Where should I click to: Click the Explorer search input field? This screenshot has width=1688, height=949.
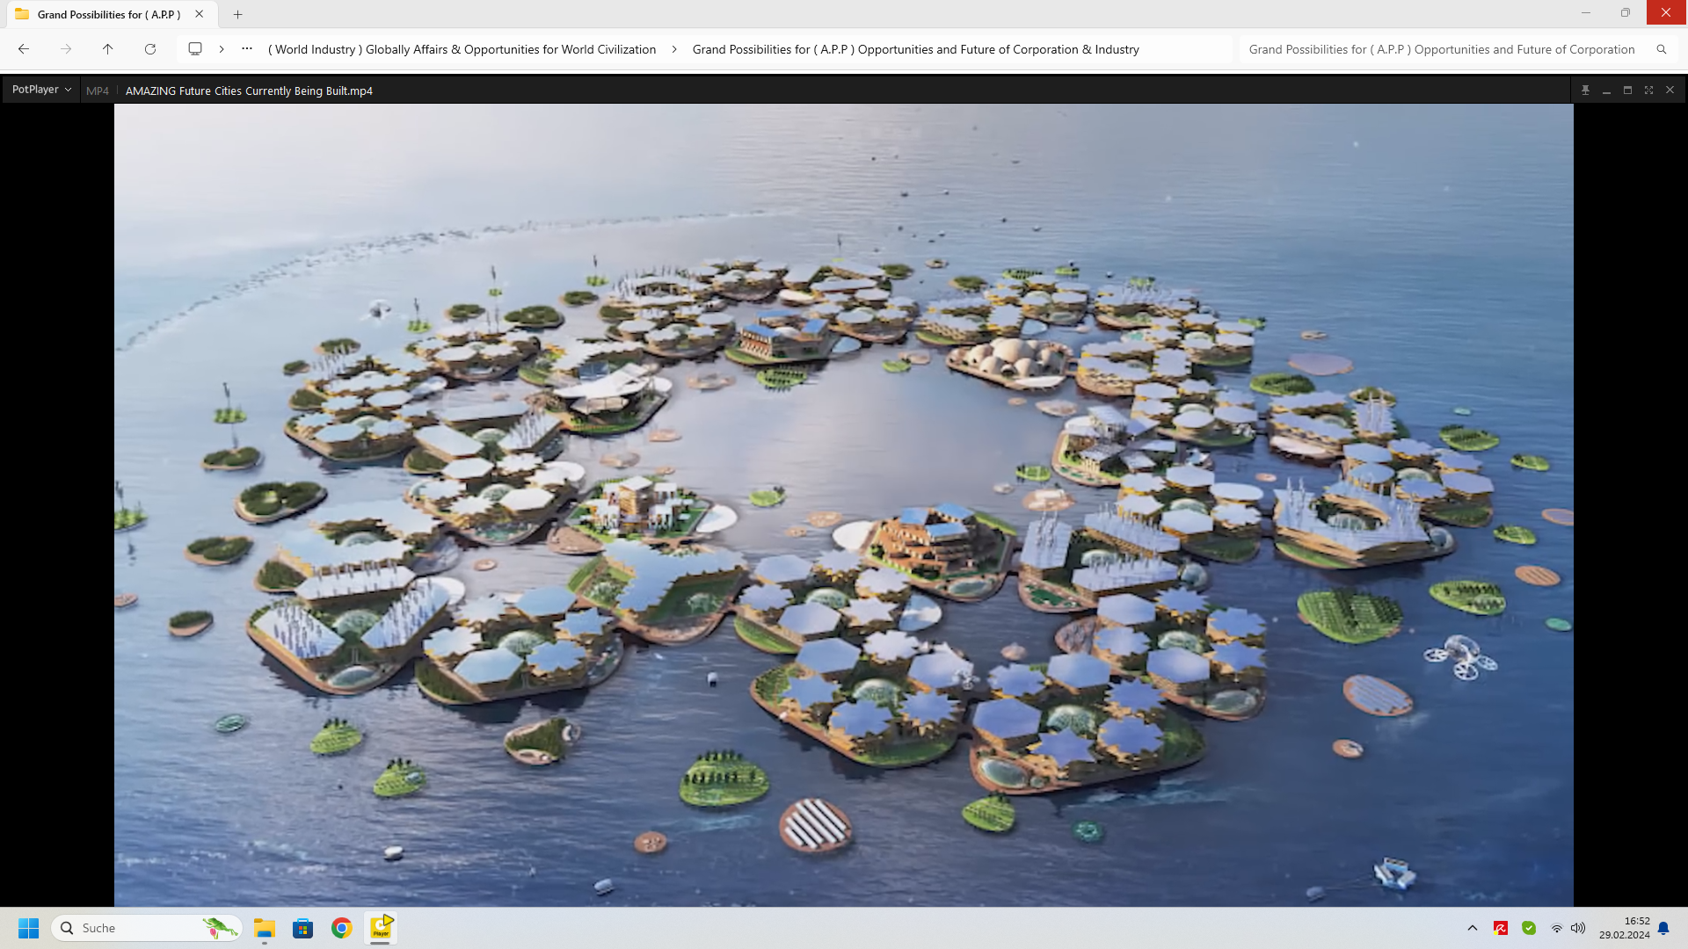pyautogui.click(x=1442, y=49)
